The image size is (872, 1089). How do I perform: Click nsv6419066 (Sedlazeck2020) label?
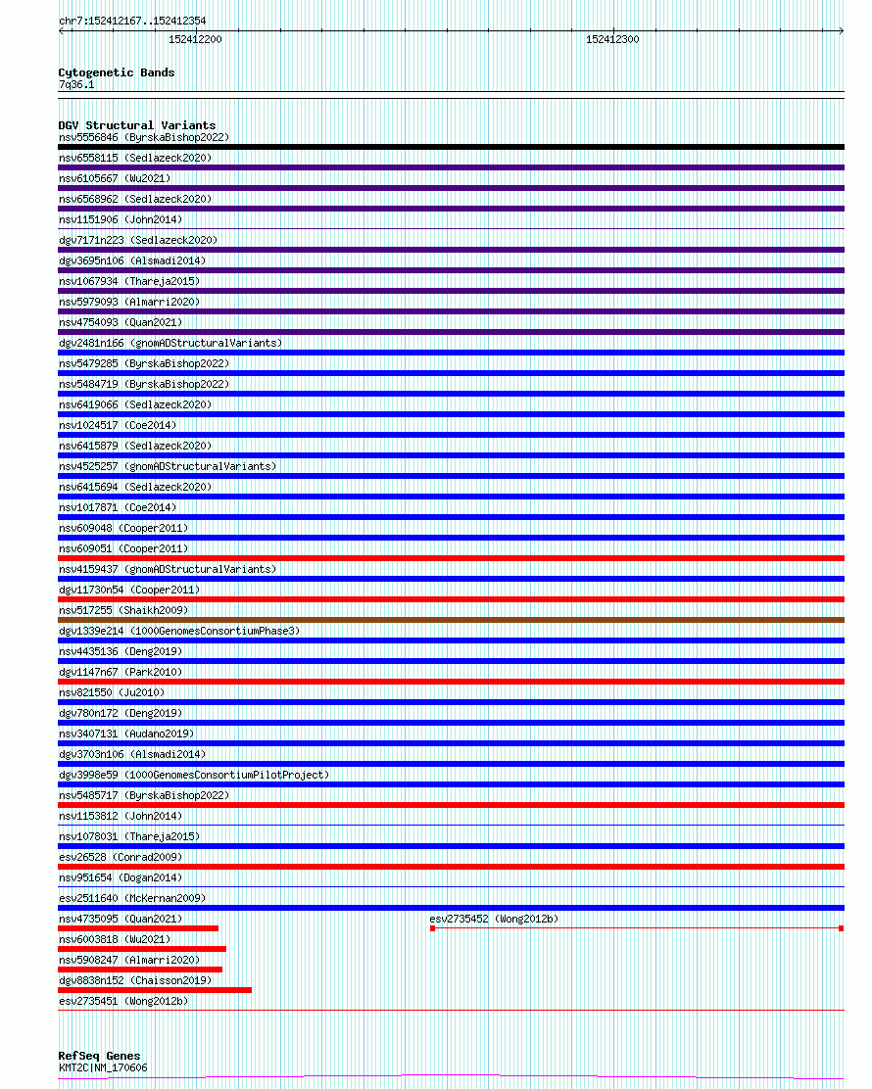(x=135, y=404)
